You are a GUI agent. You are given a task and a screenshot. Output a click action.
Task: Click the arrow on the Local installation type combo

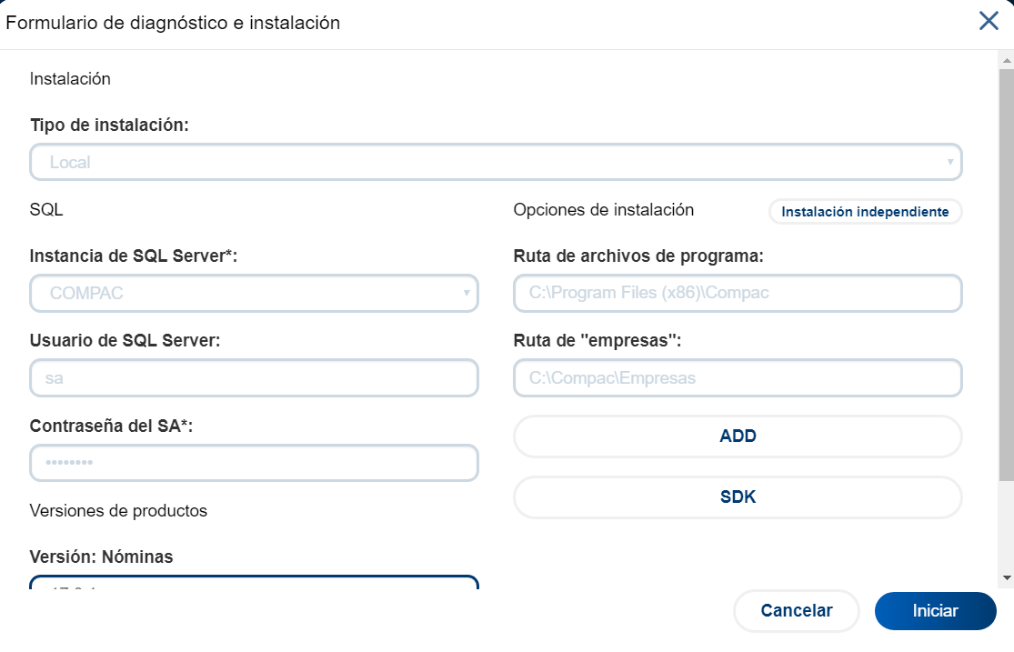949,163
